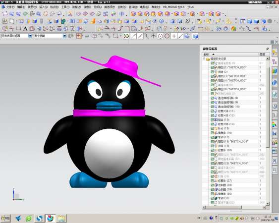Uncheck the SKETCH_006 feature checkbox
This screenshot has width=279, height=223.
[x=212, y=164]
